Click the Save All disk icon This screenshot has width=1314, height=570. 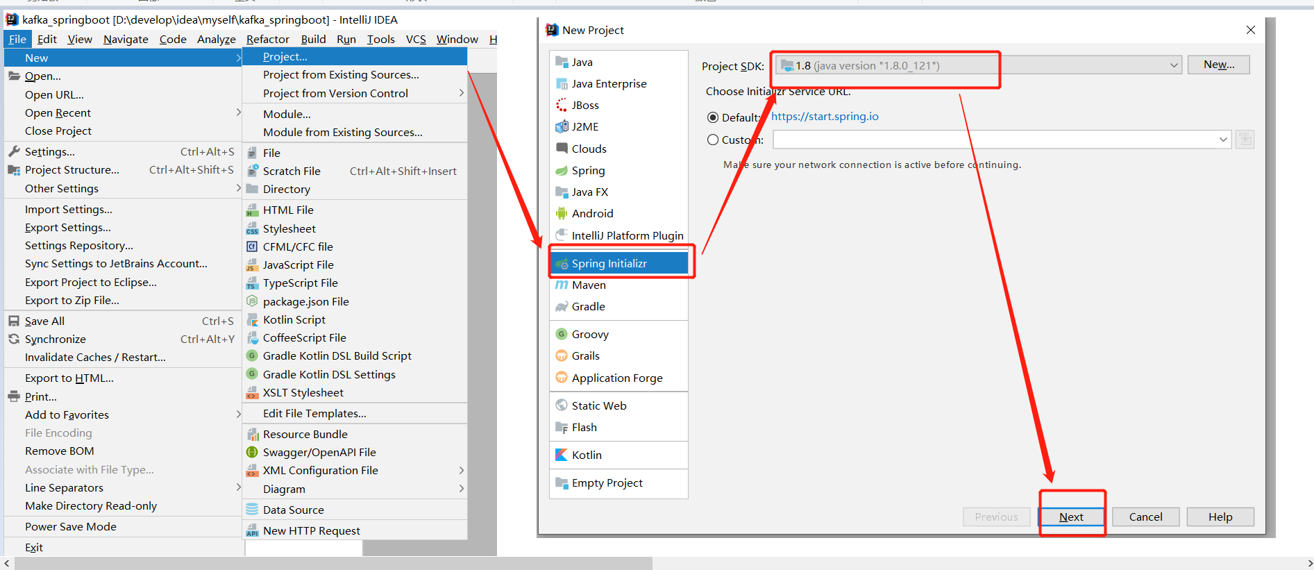coord(14,321)
